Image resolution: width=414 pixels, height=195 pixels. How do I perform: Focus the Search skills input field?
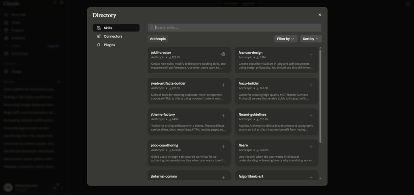coord(234,28)
